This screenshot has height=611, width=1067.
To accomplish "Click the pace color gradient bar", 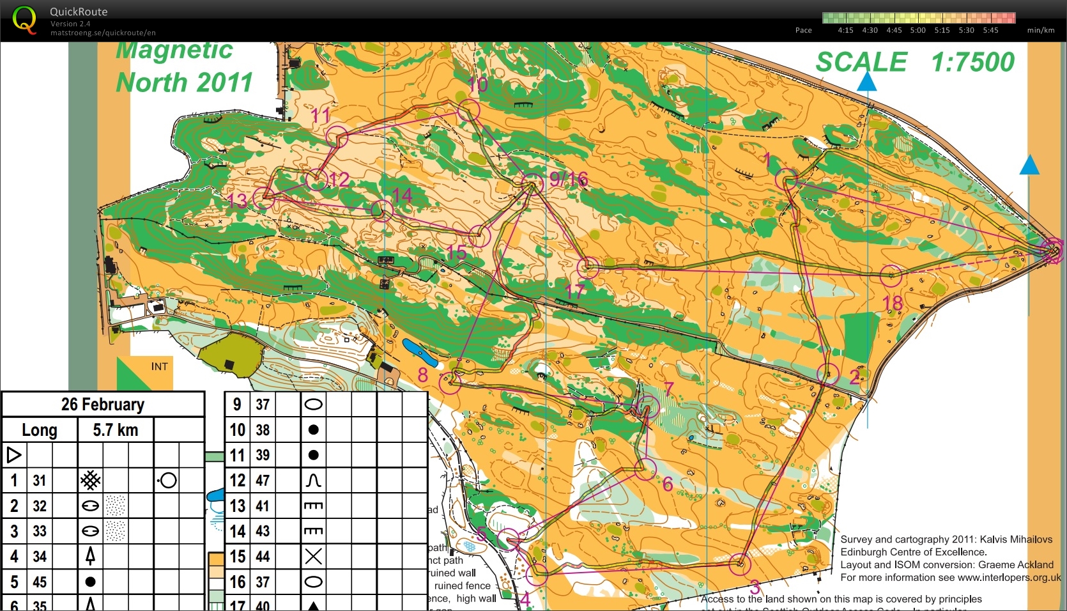I will pos(919,18).
